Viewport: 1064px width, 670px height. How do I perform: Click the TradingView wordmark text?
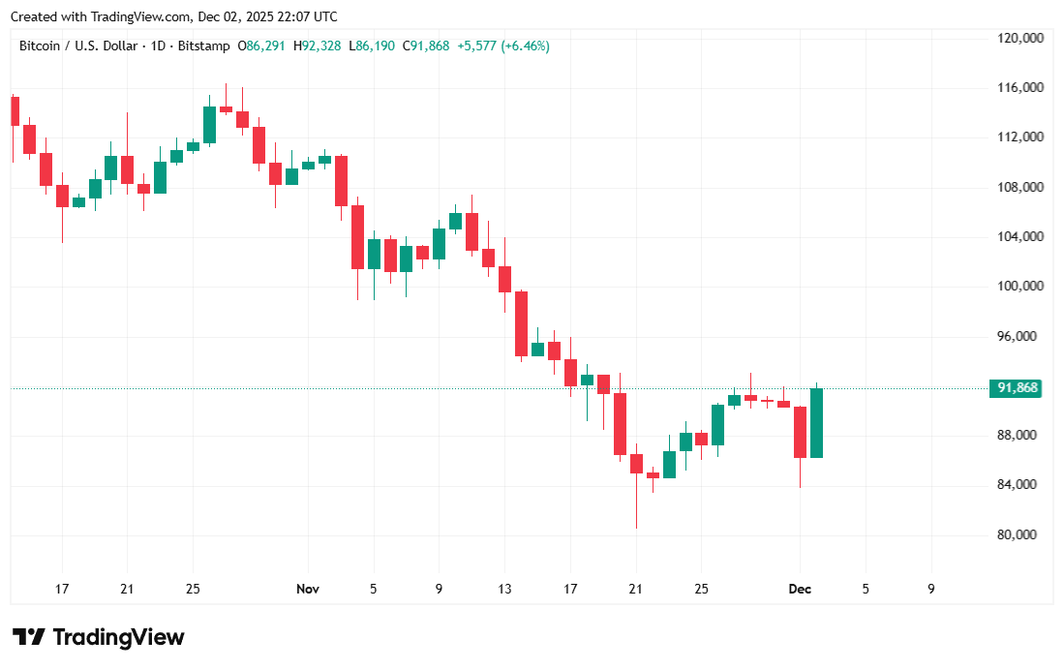pos(118,637)
